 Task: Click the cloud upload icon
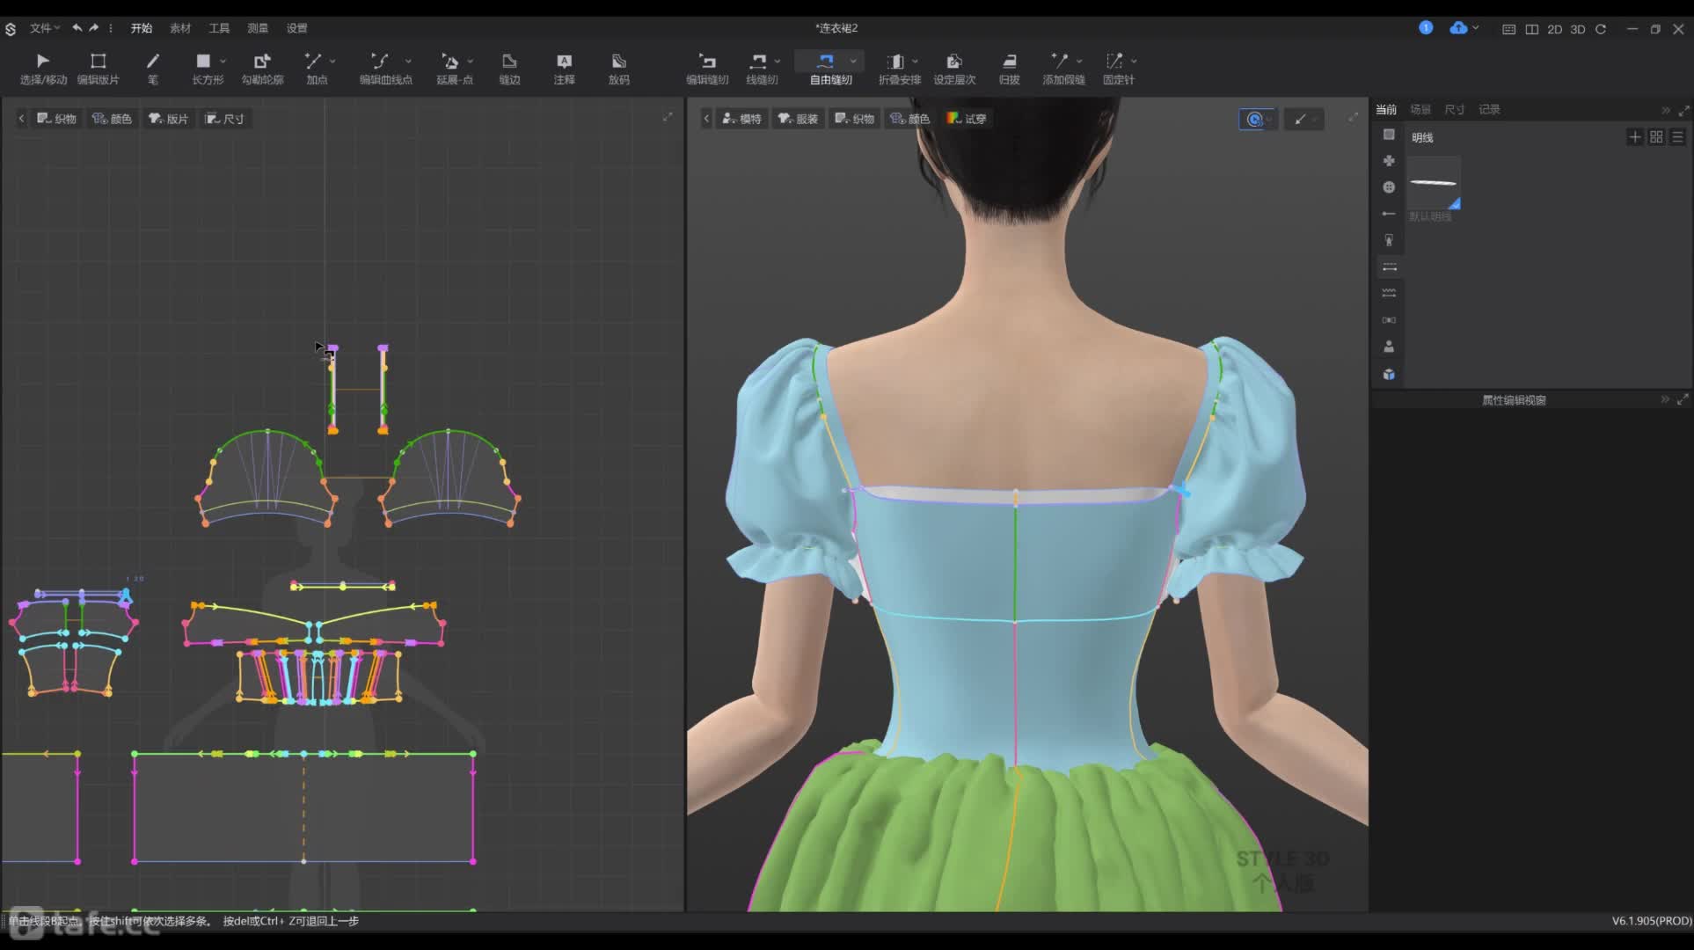1458,28
